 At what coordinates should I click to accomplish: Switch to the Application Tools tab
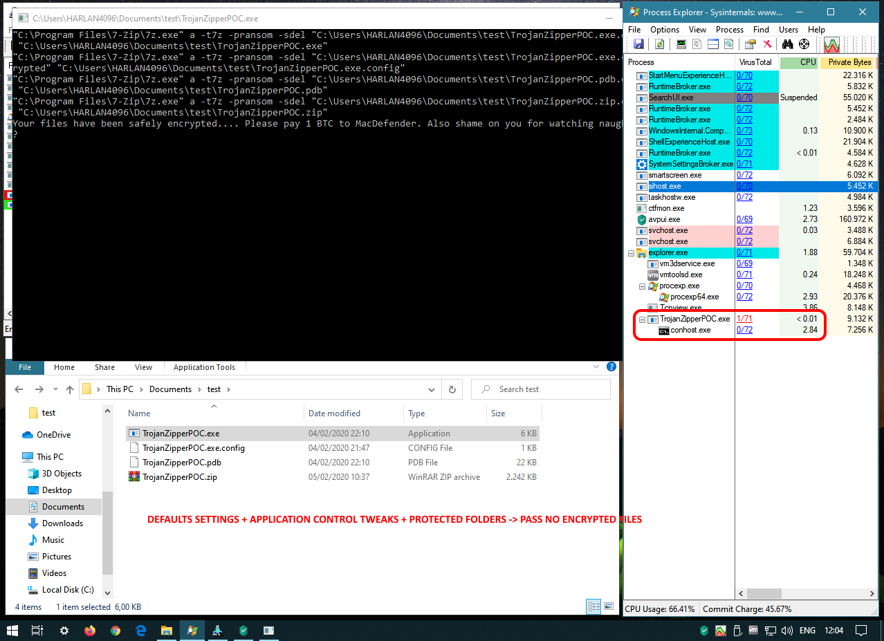point(204,367)
